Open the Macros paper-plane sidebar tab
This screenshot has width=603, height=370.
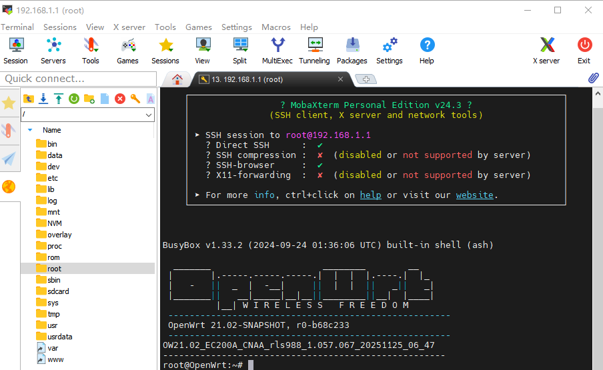pos(9,159)
